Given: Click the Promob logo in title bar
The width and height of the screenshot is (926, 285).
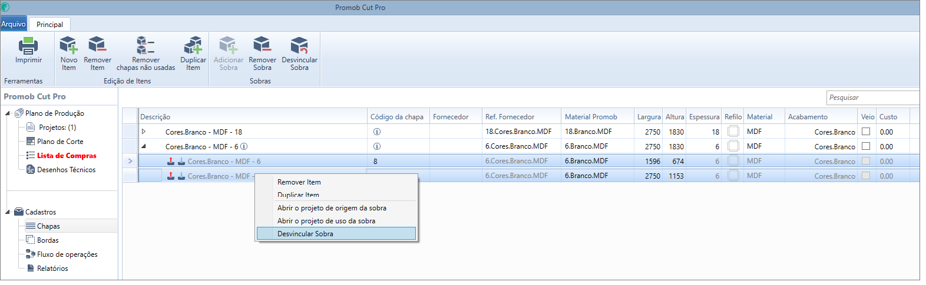Looking at the screenshot, I should [5, 7].
